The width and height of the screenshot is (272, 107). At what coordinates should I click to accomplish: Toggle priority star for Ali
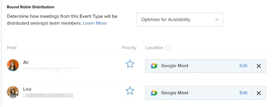coord(130,64)
